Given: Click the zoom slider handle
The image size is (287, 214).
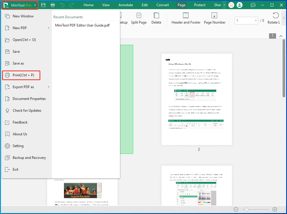Looking at the screenshot, I should 247,209.
